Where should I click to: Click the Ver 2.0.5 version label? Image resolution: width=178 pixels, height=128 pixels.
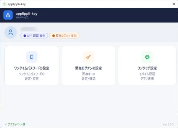(168, 124)
